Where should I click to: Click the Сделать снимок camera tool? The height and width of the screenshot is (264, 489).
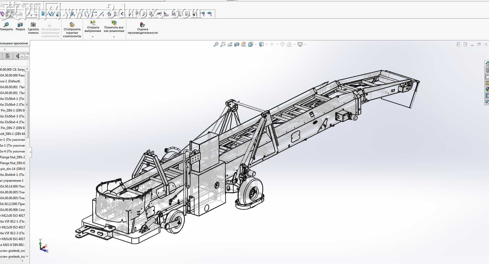[33, 28]
